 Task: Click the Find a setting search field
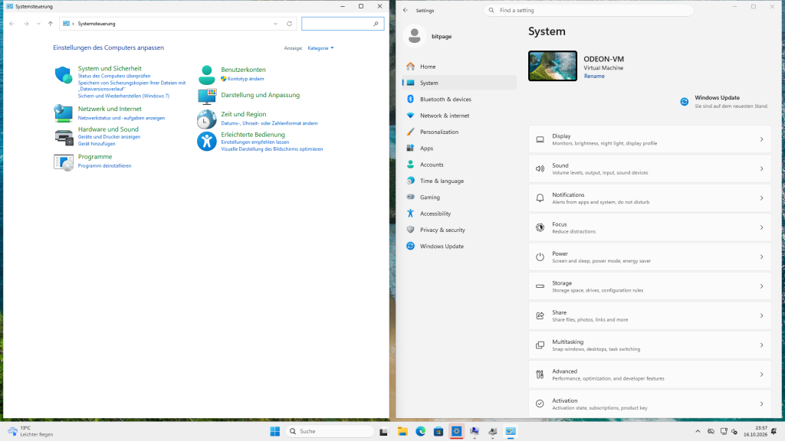tap(589, 10)
